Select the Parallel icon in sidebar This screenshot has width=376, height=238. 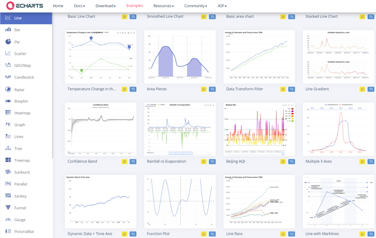pos(8,184)
